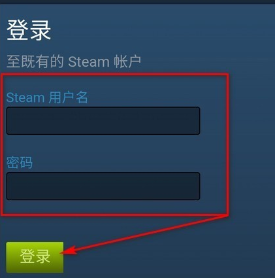Submit login with the green 登录 button

[x=35, y=257]
